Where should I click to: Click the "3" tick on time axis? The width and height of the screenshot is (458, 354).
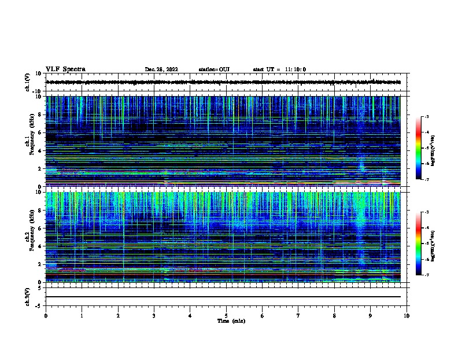point(154,316)
